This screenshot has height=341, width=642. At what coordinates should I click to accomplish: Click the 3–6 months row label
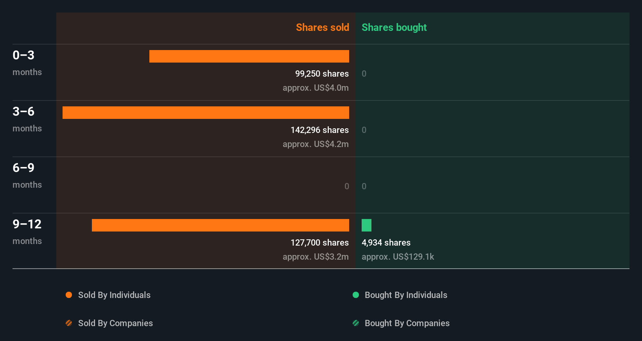pos(27,119)
